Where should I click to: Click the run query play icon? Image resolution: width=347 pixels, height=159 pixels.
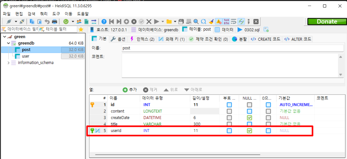coord(156,21)
